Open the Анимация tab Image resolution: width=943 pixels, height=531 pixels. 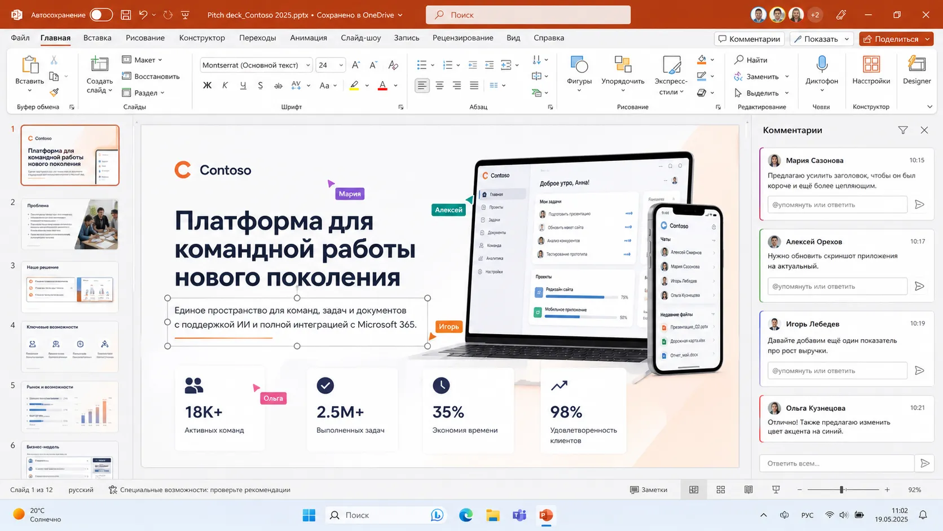pyautogui.click(x=309, y=38)
